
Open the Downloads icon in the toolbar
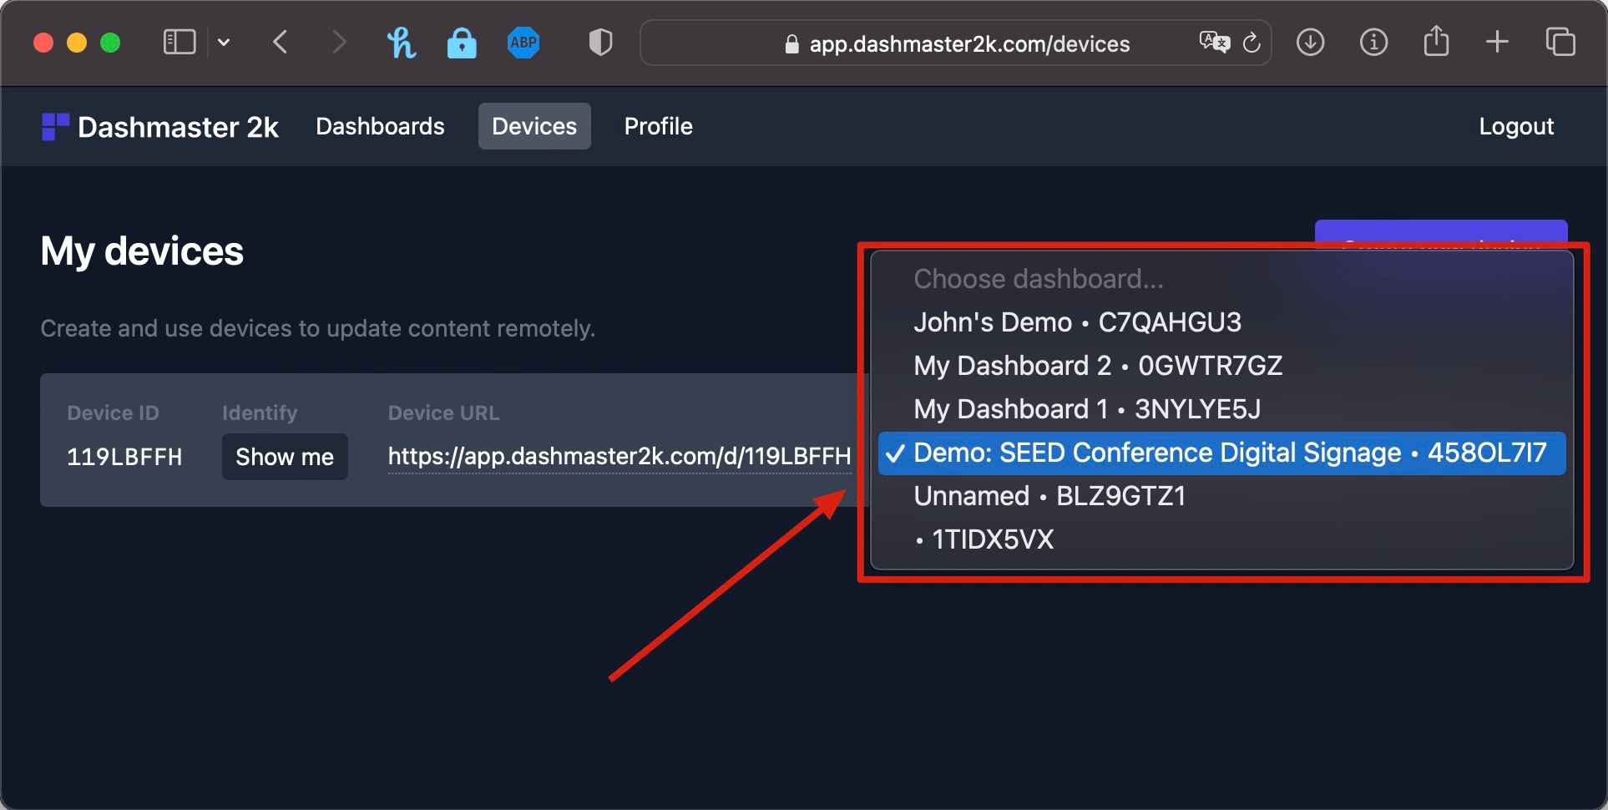[x=1310, y=43]
